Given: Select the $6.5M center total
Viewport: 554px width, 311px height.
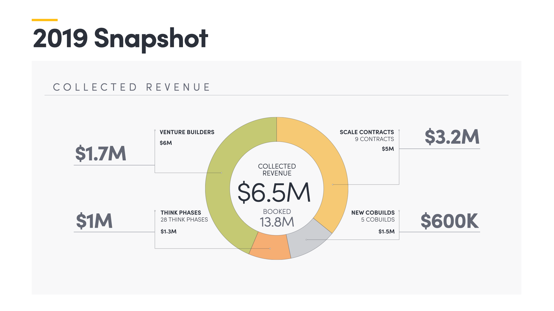Looking at the screenshot, I should [274, 192].
